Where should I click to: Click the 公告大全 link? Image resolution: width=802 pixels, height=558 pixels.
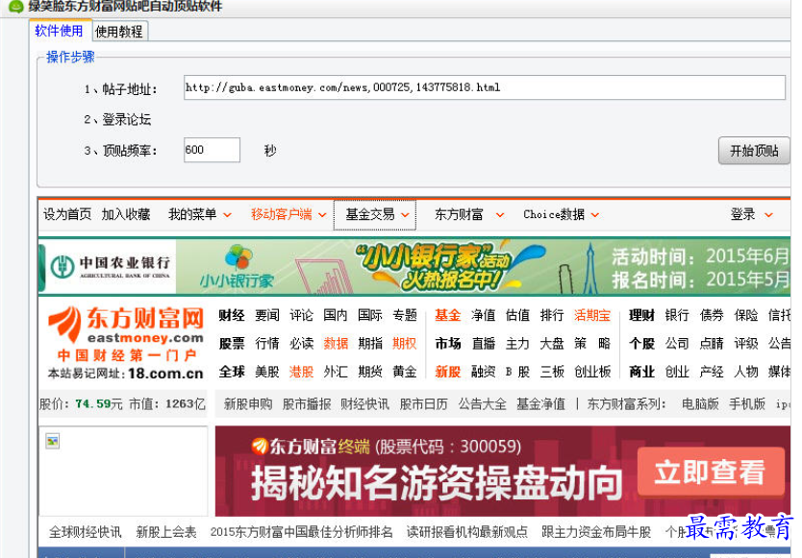pyautogui.click(x=483, y=404)
